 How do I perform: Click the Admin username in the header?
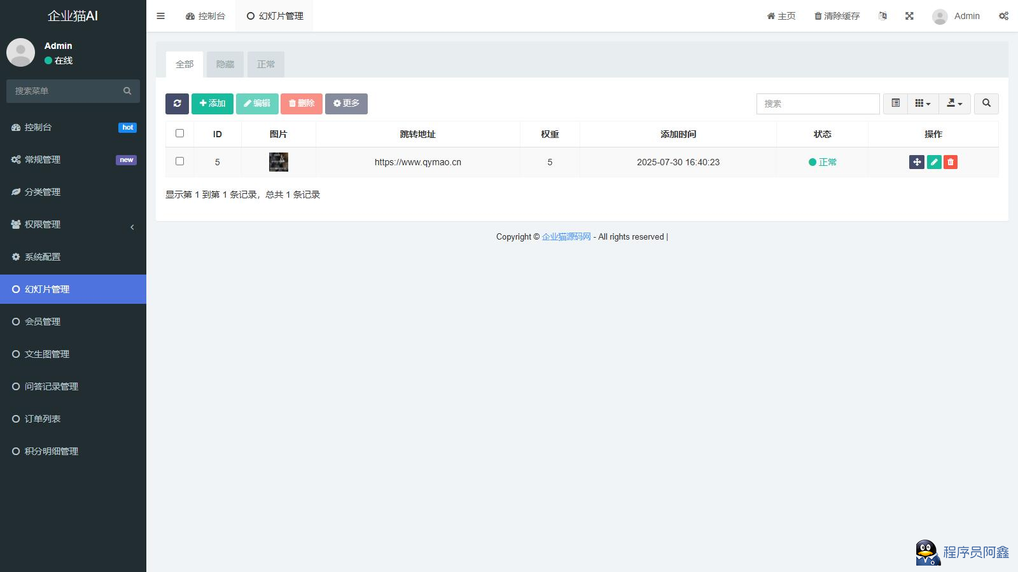click(966, 16)
